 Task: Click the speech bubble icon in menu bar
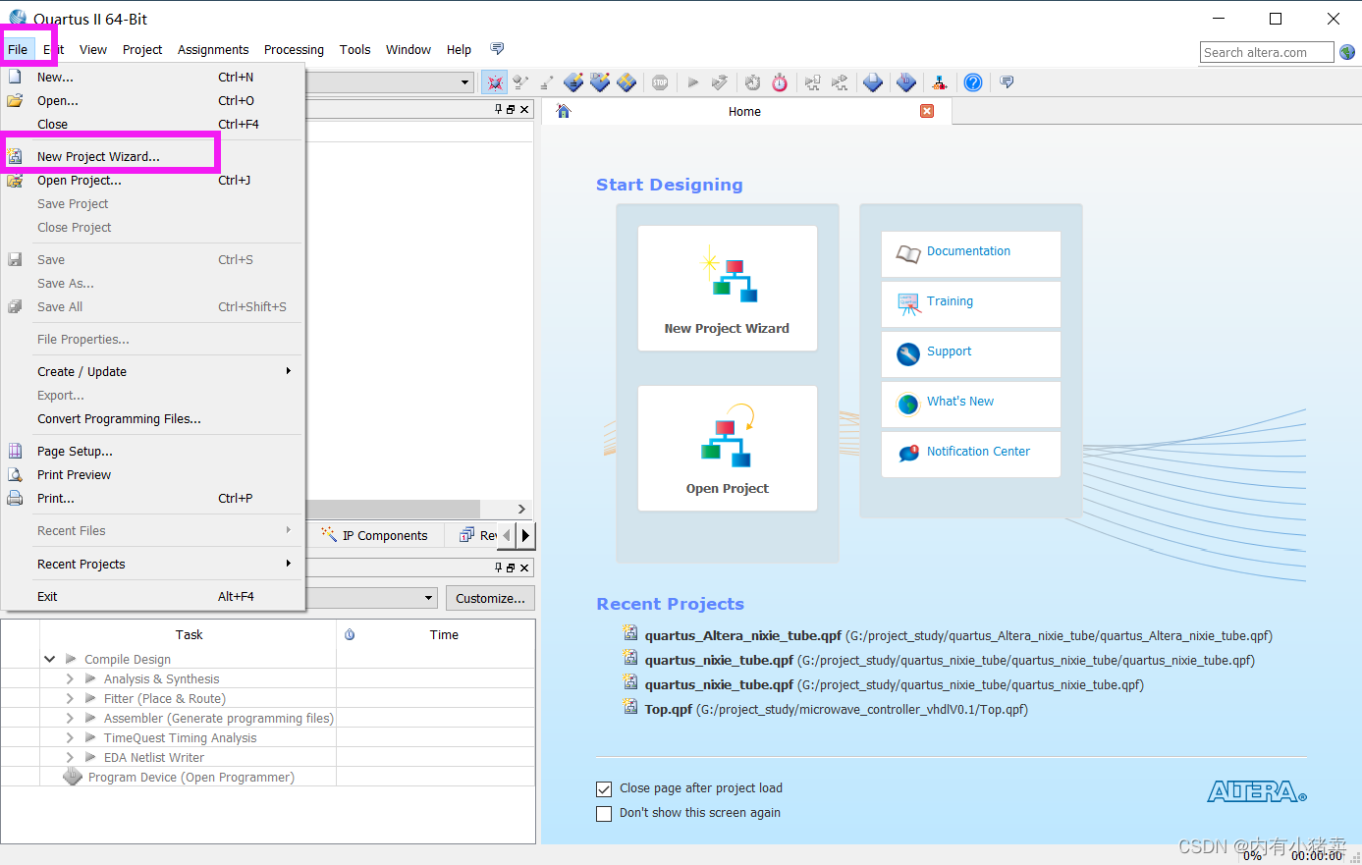pyautogui.click(x=497, y=49)
